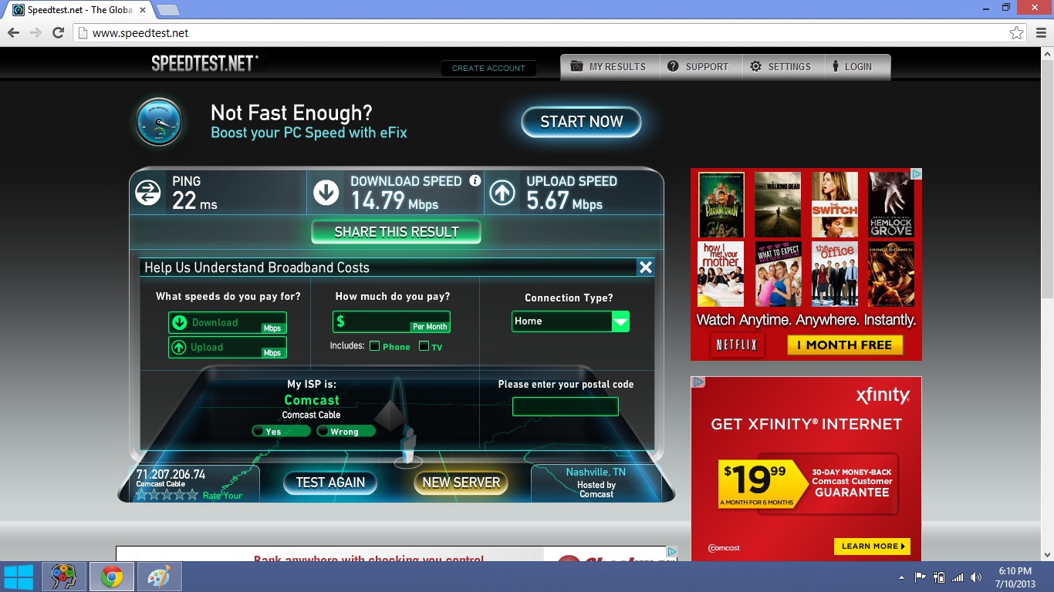Open a new browser tab
The image size is (1054, 592).
168,10
